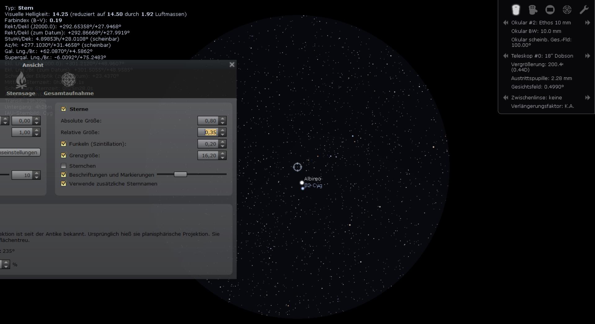Click the Relative Größe 0,35 field
The width and height of the screenshot is (595, 324).
[209, 132]
